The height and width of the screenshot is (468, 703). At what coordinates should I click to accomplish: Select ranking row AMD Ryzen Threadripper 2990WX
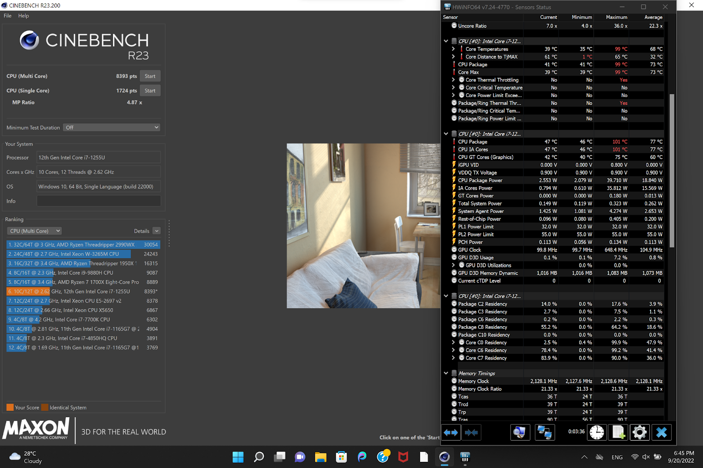pyautogui.click(x=83, y=245)
